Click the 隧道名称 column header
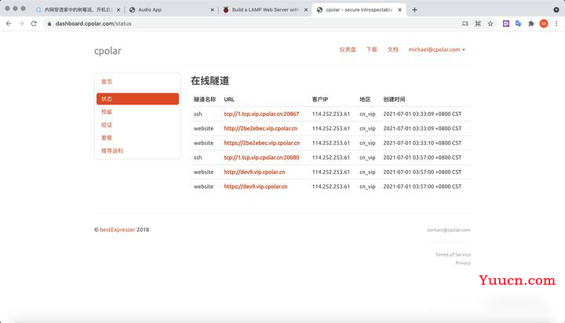 coord(205,100)
